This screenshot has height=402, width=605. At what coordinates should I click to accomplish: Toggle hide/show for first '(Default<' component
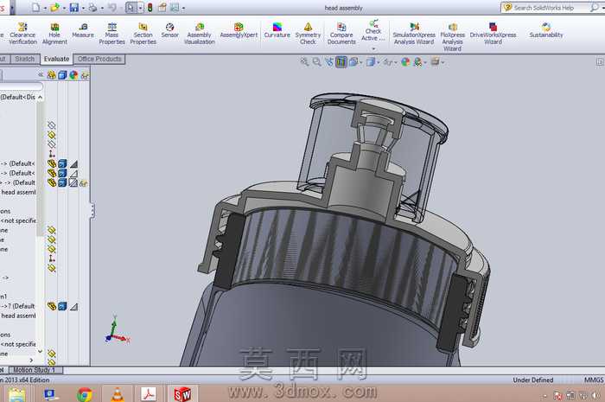point(52,163)
